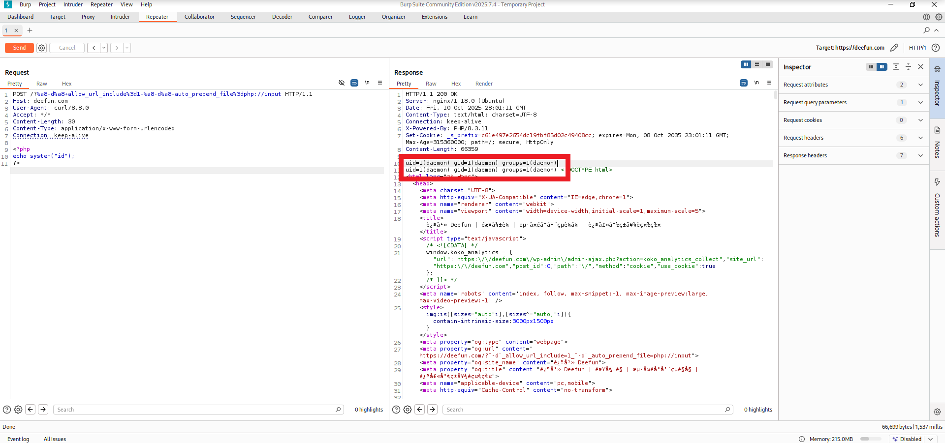
Task: Open Notes side panel
Action: click(937, 143)
